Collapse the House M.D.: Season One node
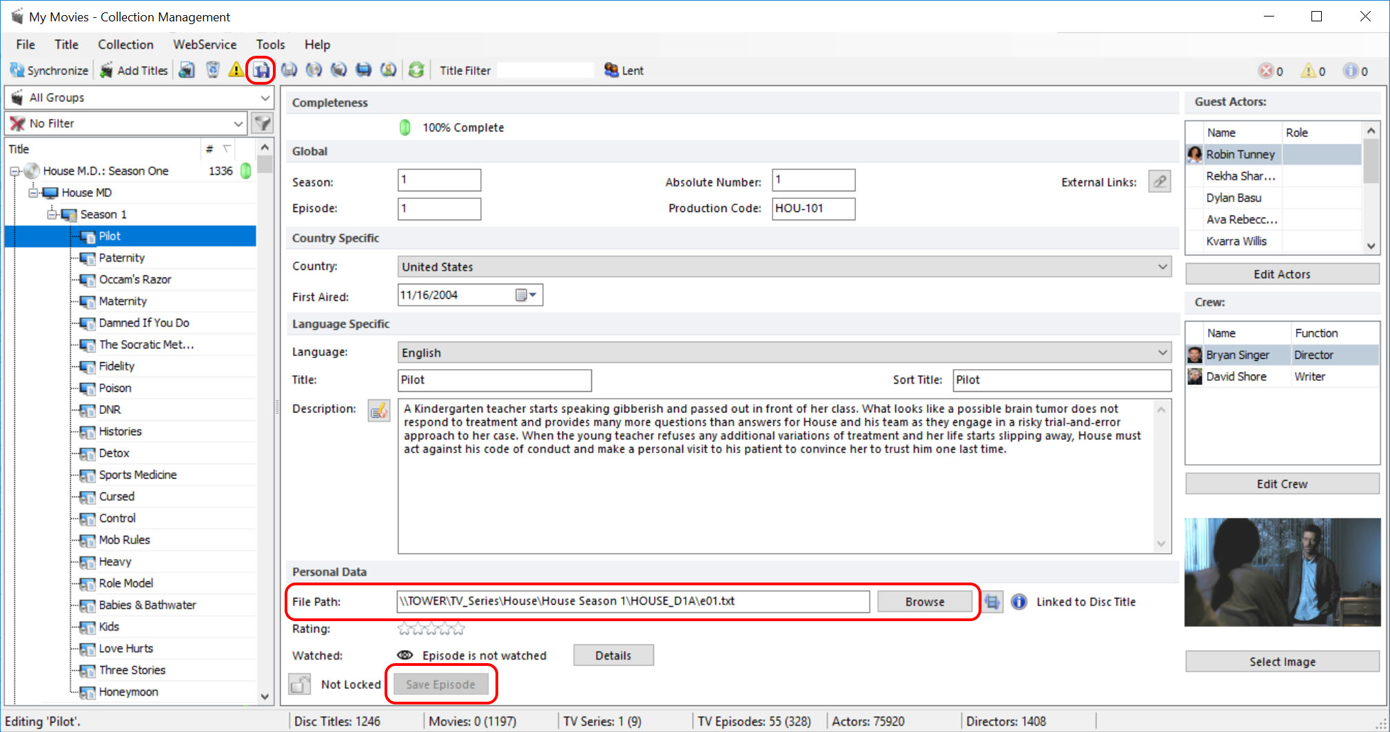 (14, 171)
